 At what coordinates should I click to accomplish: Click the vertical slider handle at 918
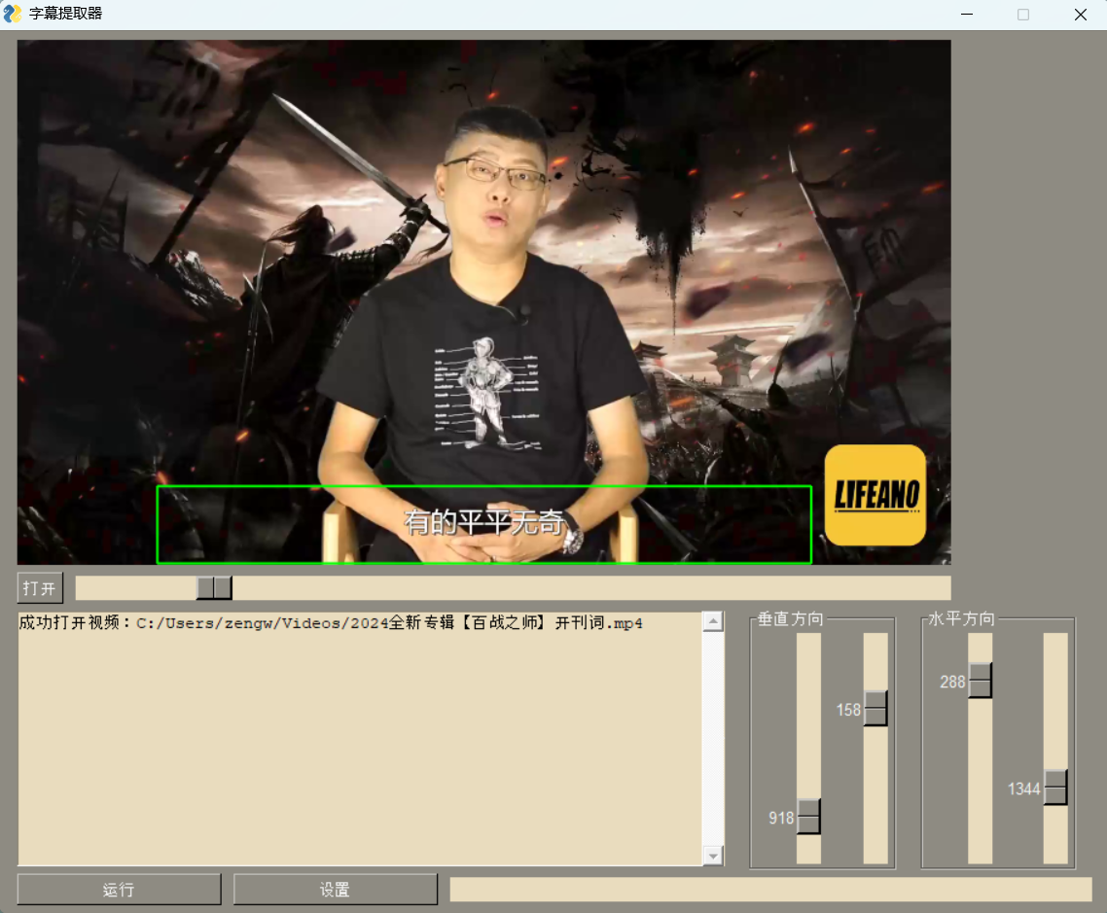[809, 817]
